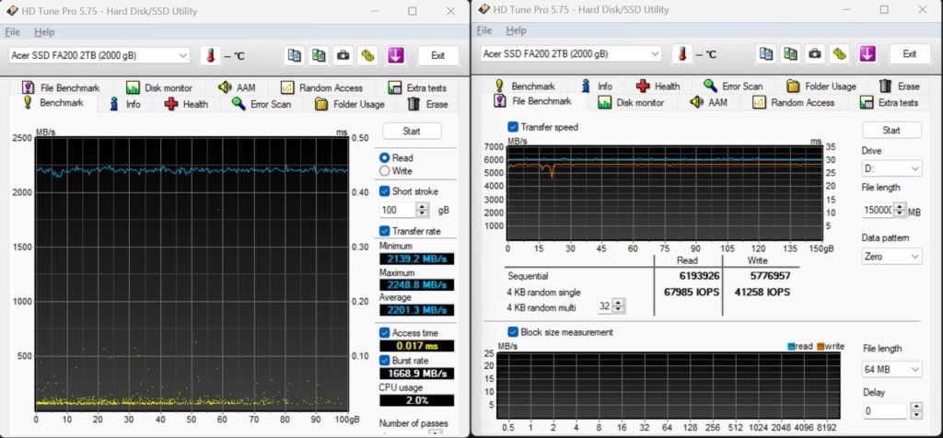Click Exit button in right window

click(909, 53)
